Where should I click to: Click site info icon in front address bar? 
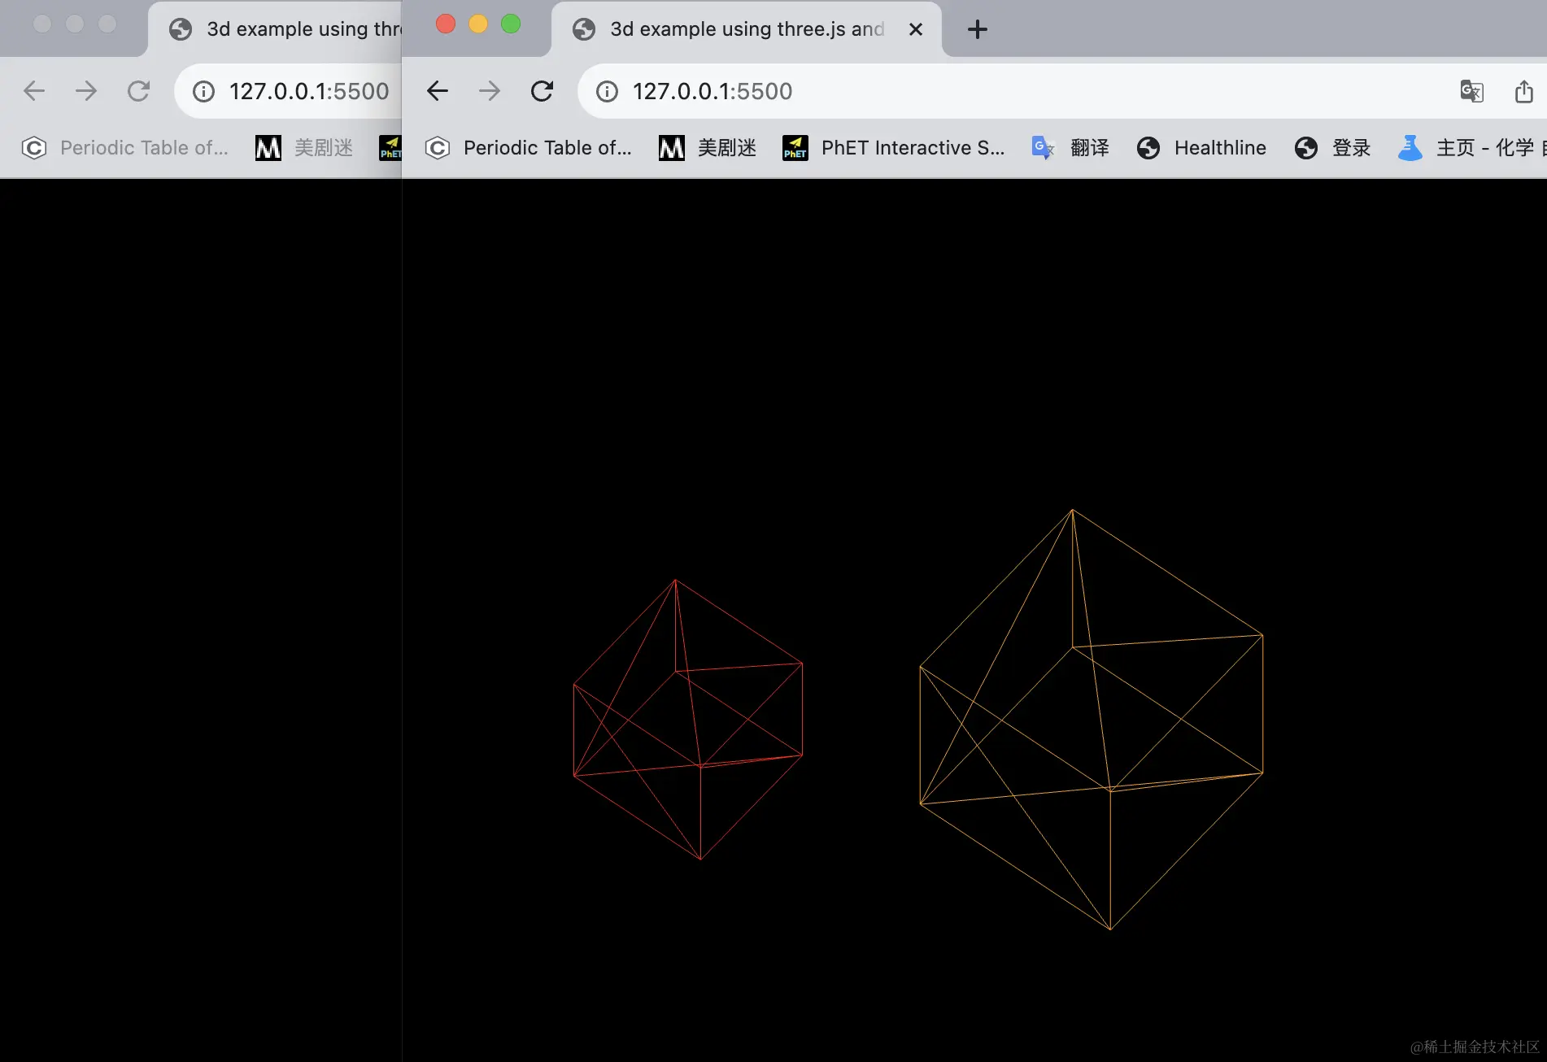pyautogui.click(x=607, y=91)
